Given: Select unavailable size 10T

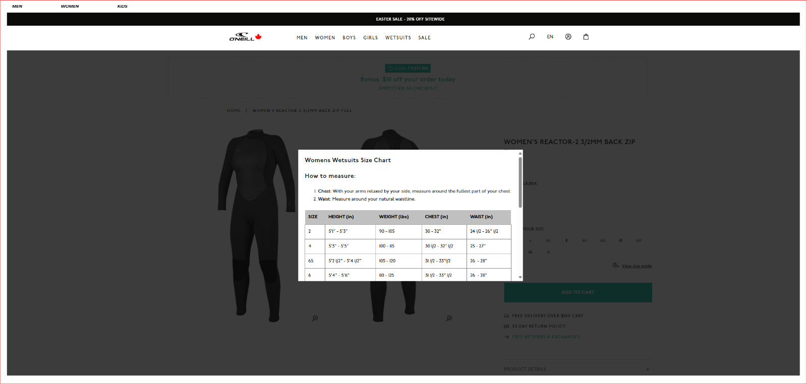Looking at the screenshot, I should coord(639,240).
